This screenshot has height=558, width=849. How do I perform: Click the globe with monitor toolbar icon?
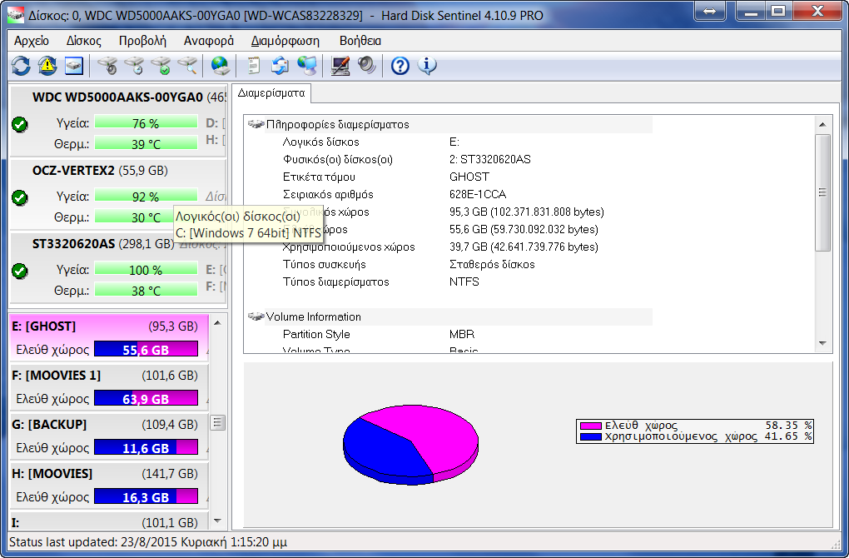click(307, 66)
